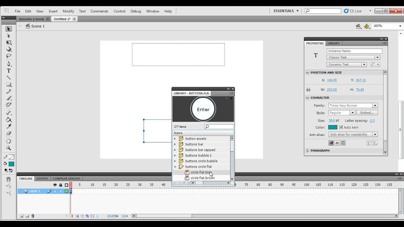
Task: Click the Stroke color swatch in toolbar
Action: 11,157
